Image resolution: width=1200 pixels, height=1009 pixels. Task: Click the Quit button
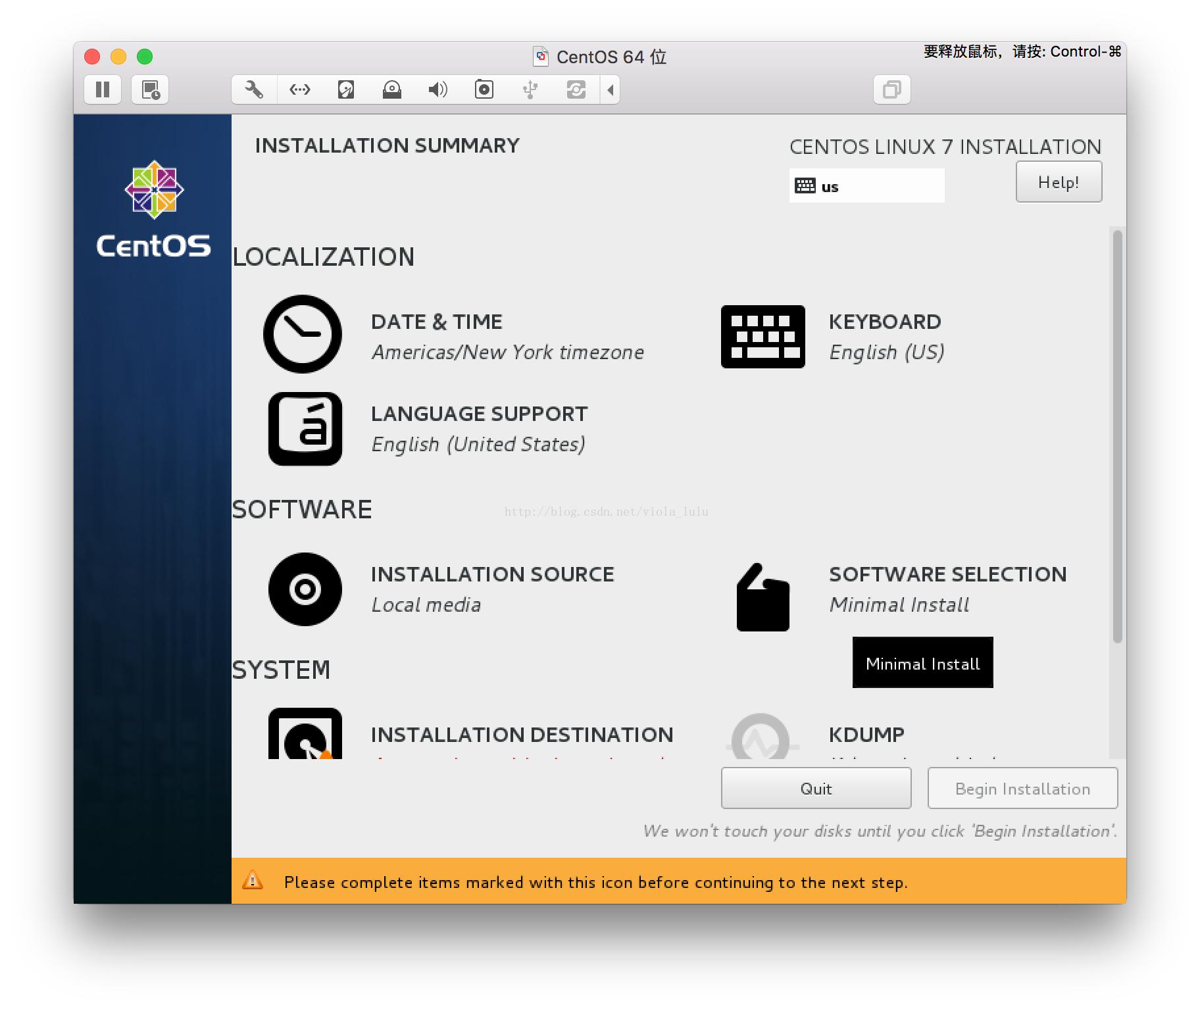[816, 788]
